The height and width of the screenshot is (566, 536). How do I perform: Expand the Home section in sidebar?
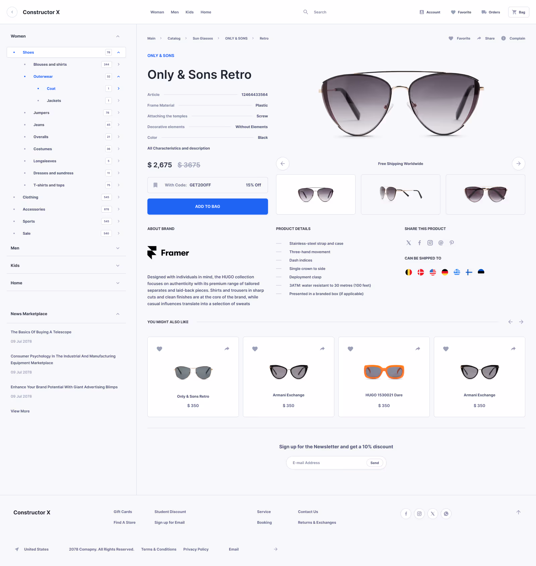pos(118,283)
